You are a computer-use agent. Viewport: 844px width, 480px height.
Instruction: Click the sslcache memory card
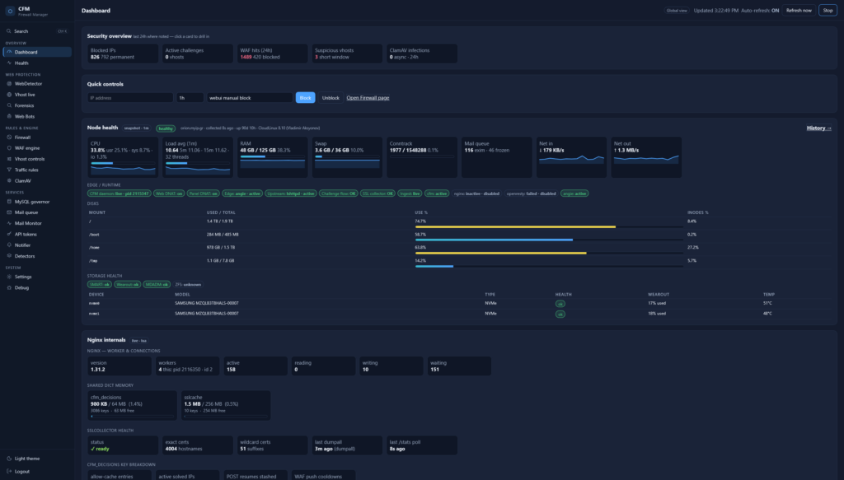pos(226,405)
